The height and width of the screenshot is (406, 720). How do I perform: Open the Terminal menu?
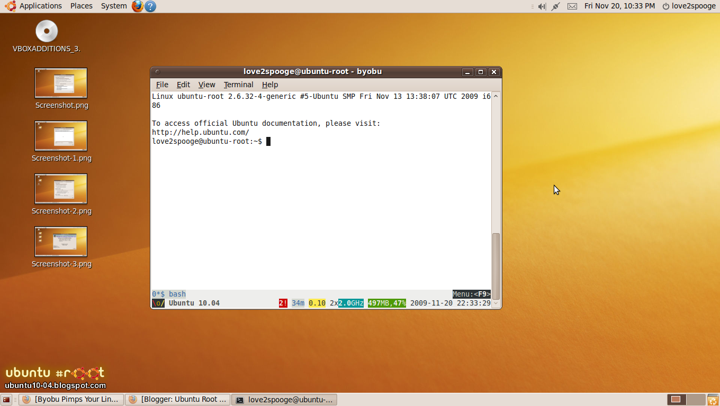point(238,85)
